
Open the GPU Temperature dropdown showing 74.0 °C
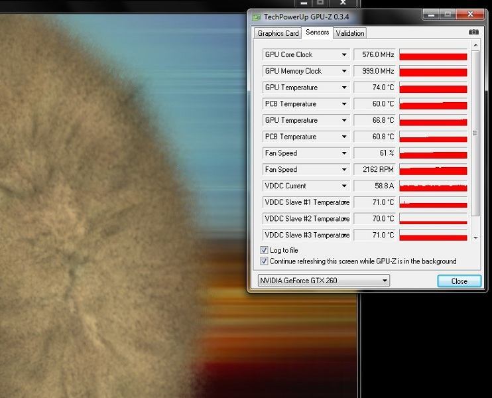click(344, 88)
